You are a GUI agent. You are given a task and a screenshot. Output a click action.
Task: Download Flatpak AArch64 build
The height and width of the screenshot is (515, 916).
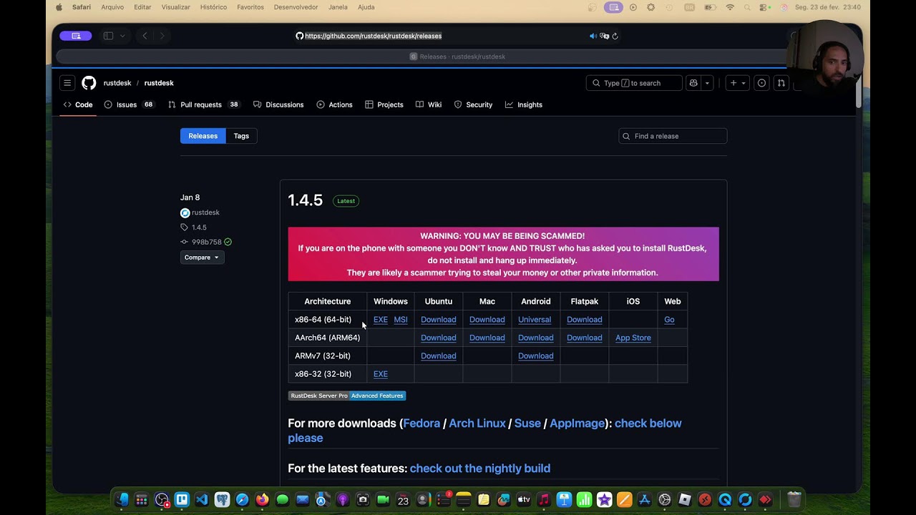point(585,338)
